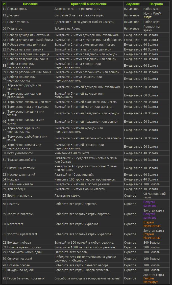Select the "Время мастерить" quest name
This screenshot has width=172, height=285.
[20, 196]
